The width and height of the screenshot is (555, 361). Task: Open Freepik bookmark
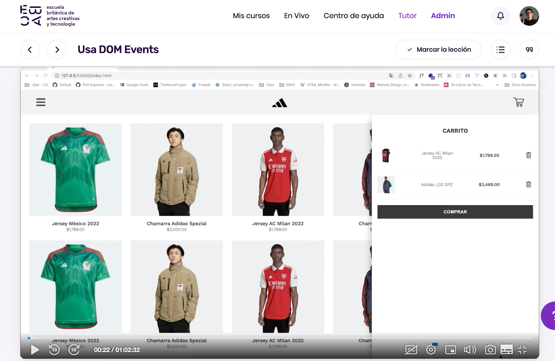(x=201, y=85)
